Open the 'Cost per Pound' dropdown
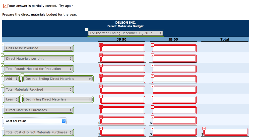 pyautogui.click(x=35, y=121)
